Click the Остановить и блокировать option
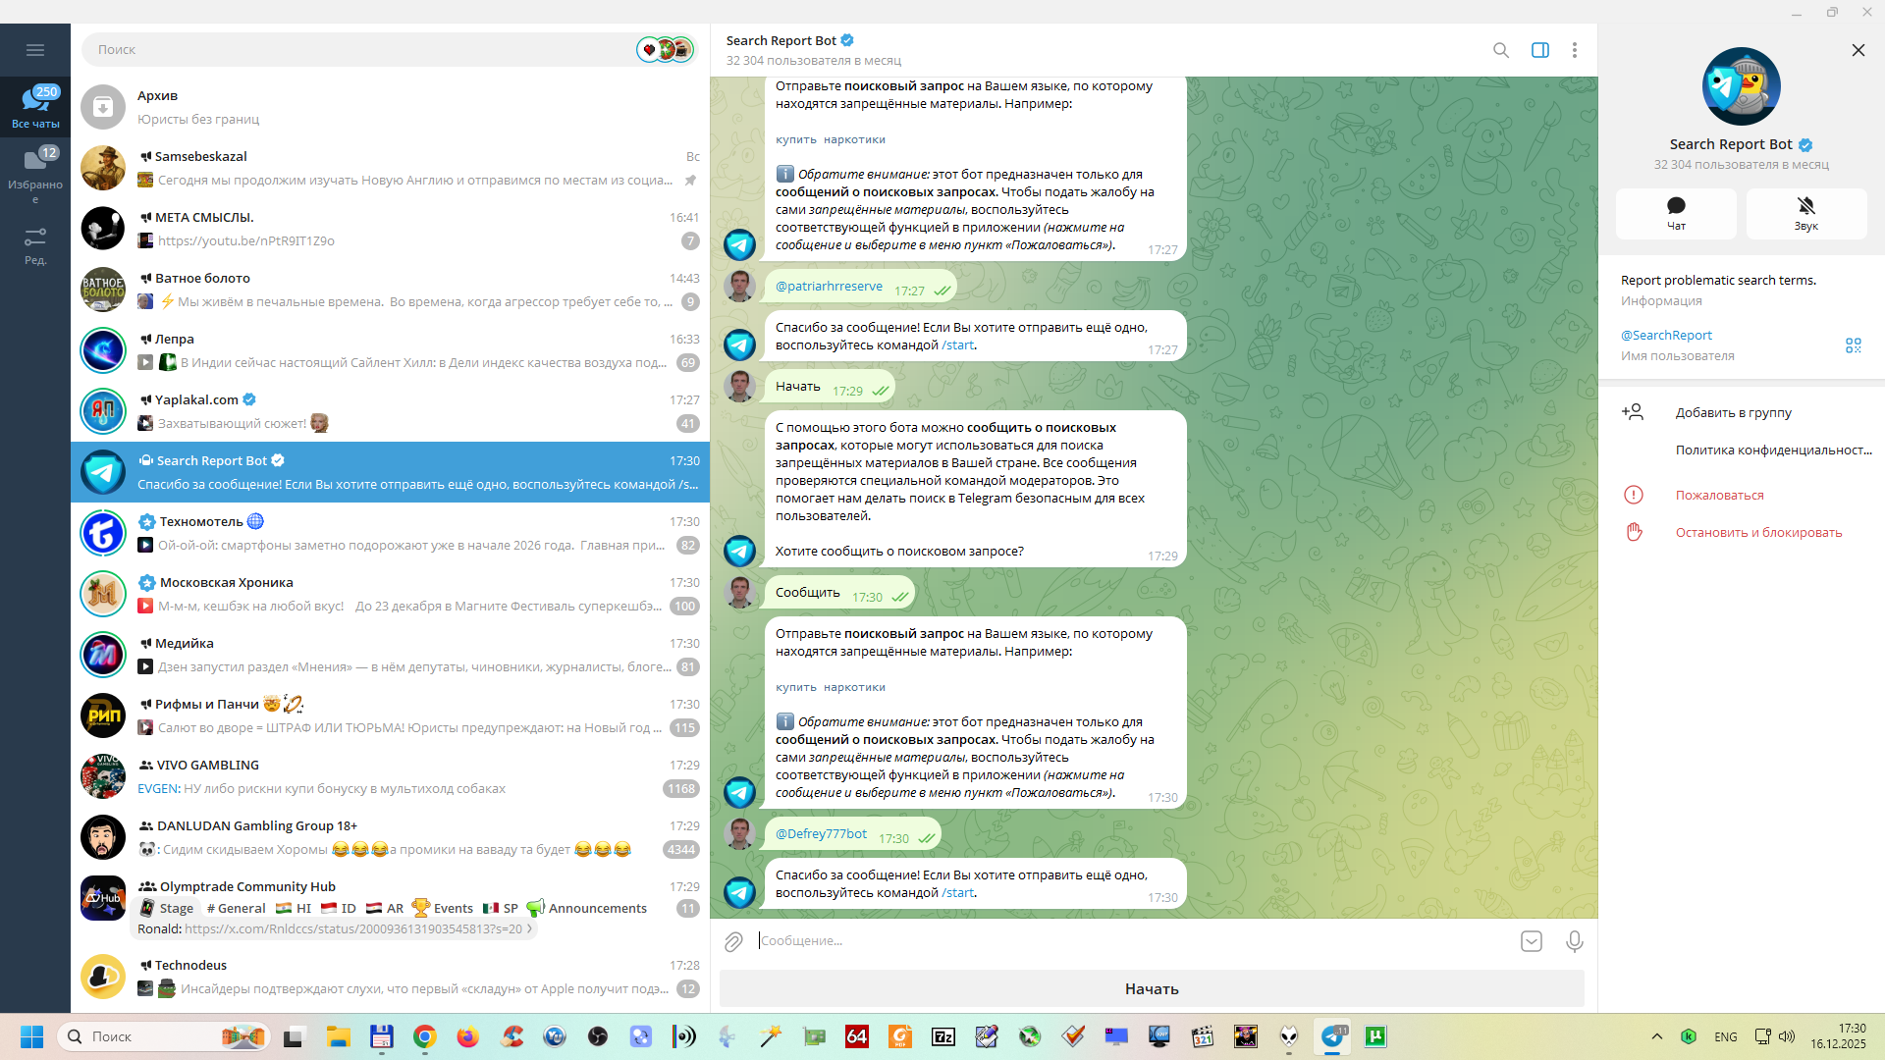This screenshot has height=1060, width=1885. [1757, 533]
